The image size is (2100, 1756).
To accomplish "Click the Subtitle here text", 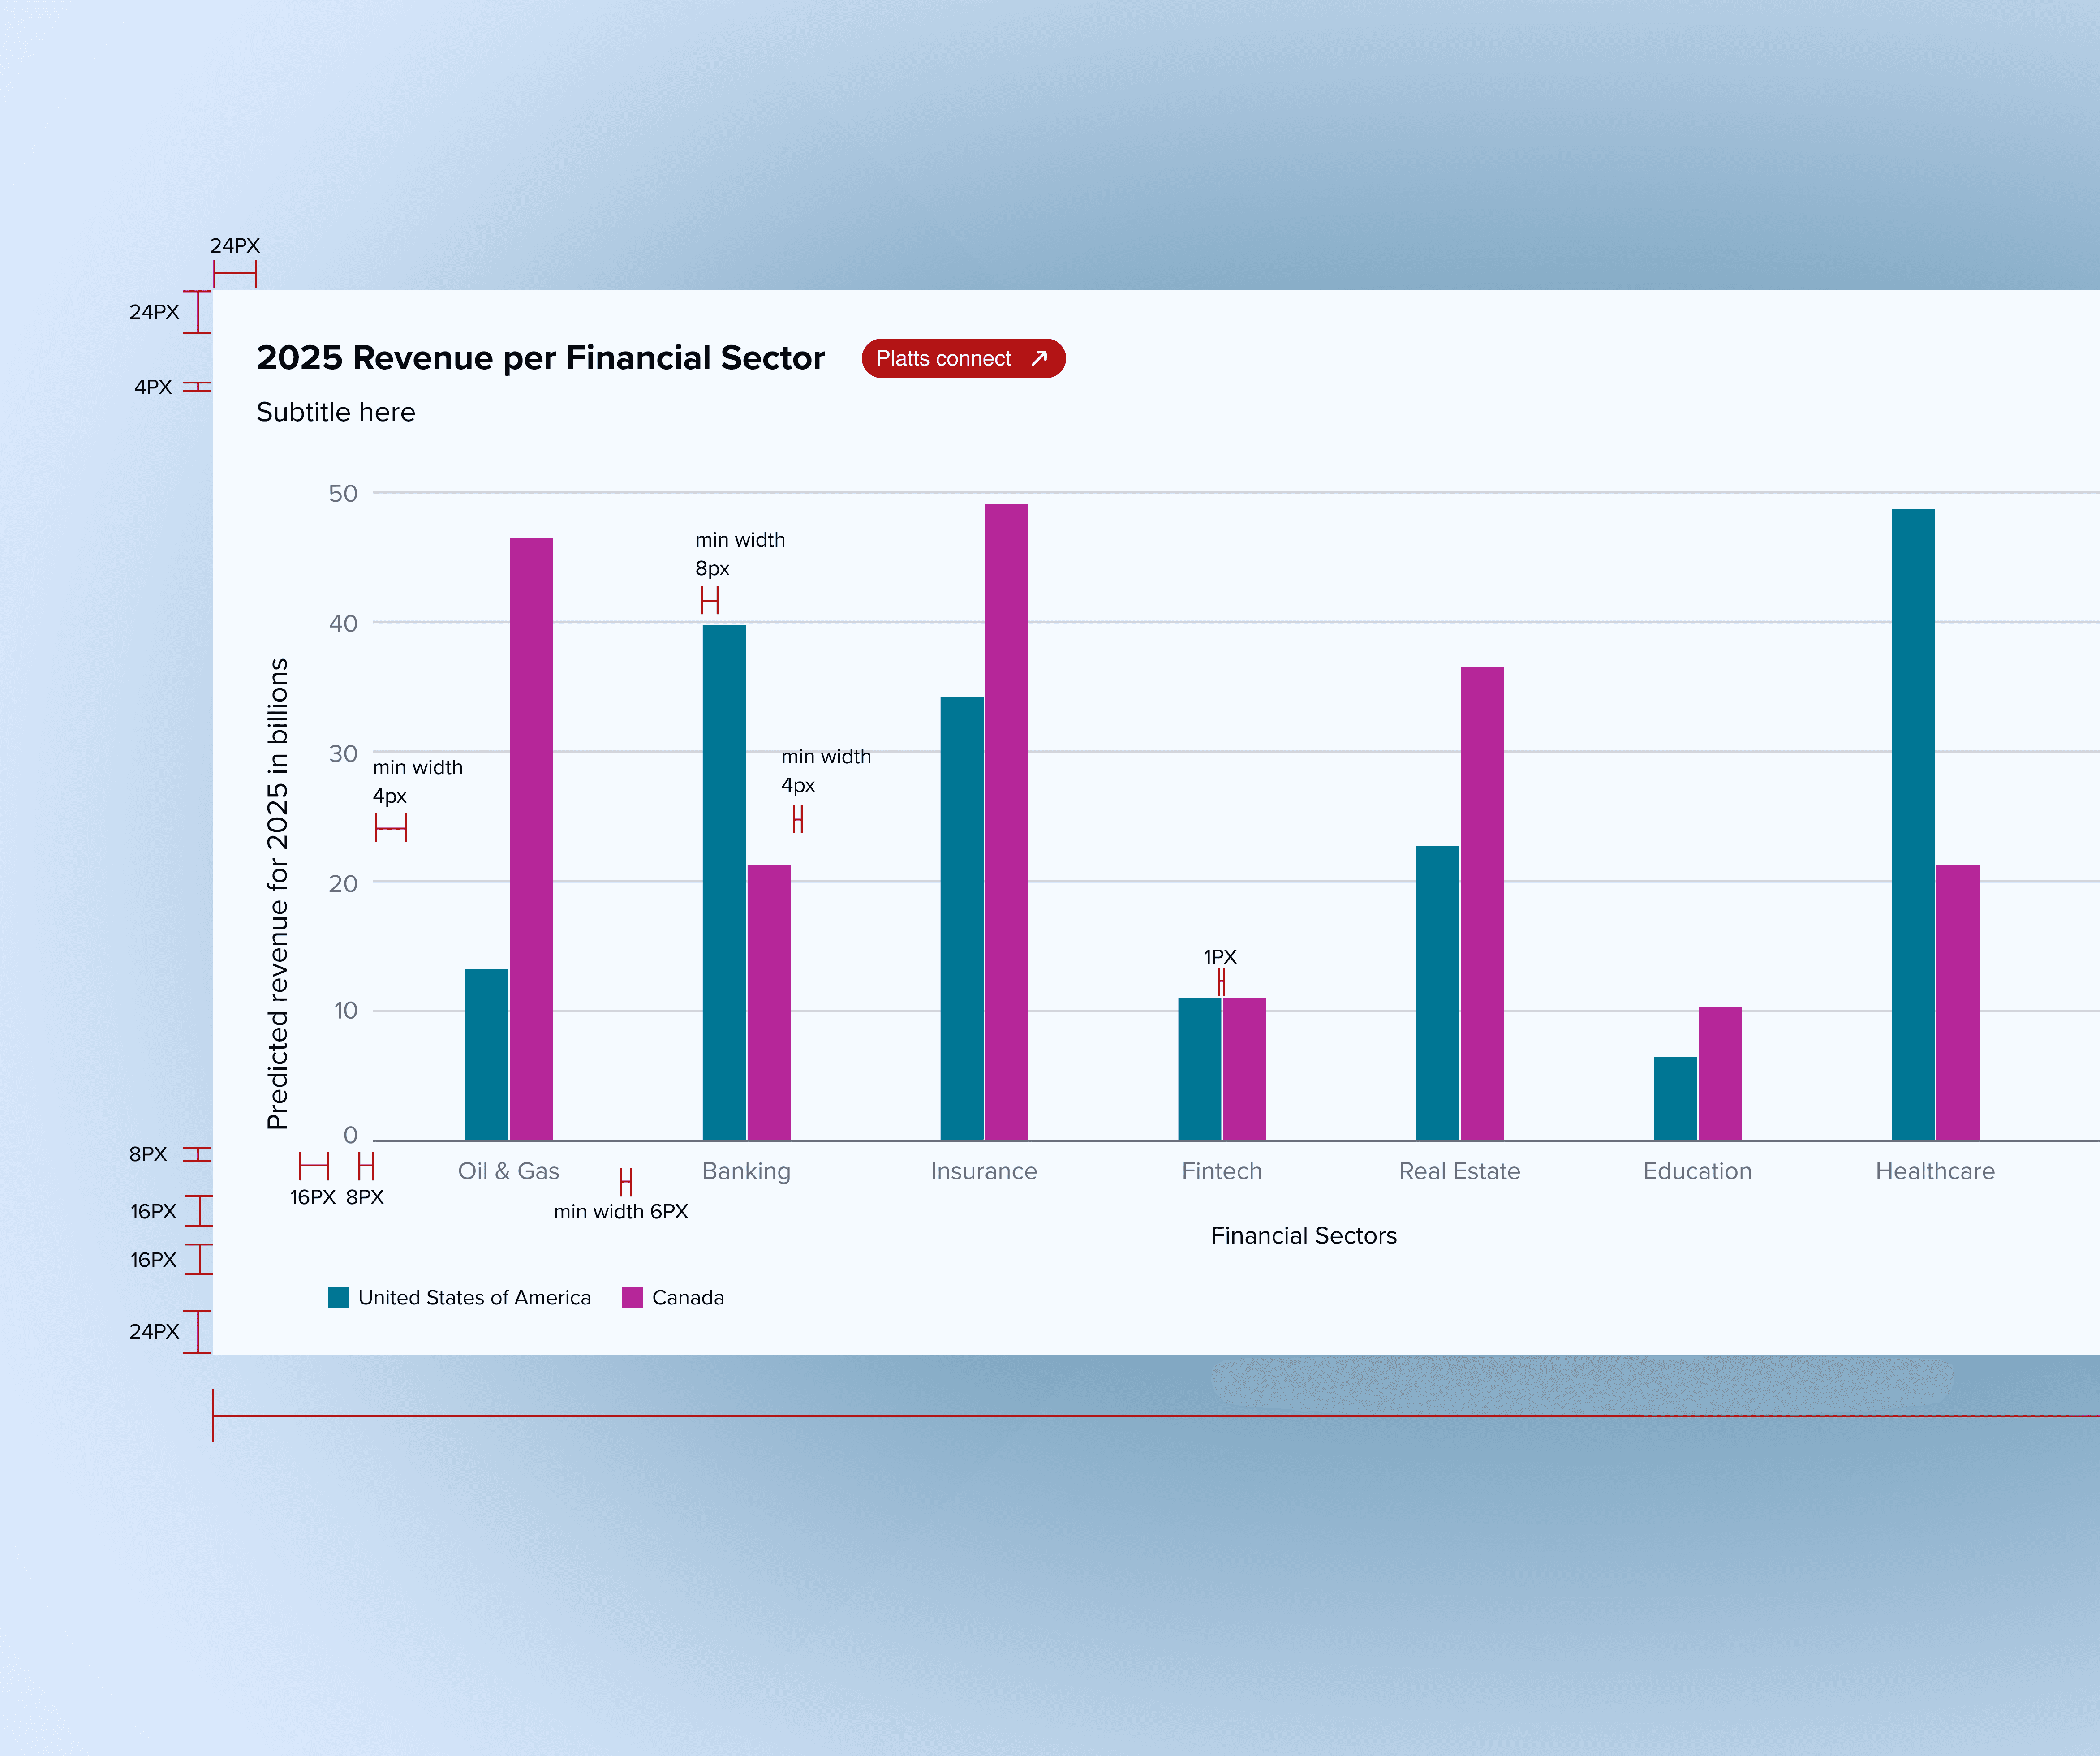I will pyautogui.click(x=335, y=412).
